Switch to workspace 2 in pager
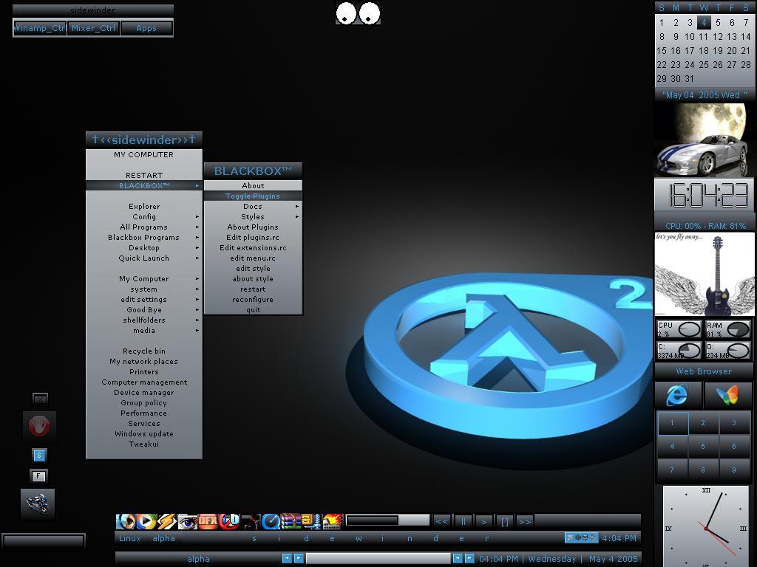This screenshot has width=757, height=567. (703, 423)
